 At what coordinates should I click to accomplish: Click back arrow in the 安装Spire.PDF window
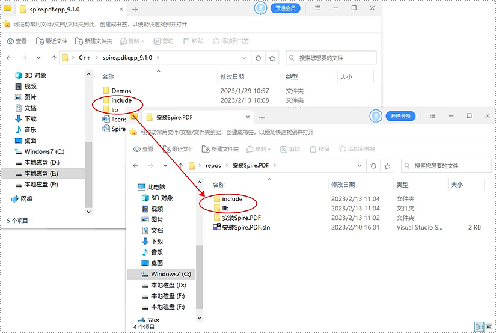point(136,166)
